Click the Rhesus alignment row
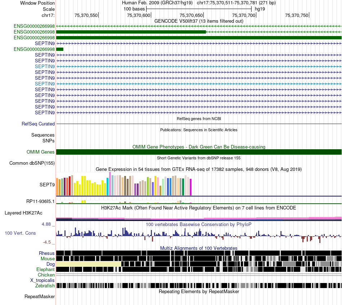Image resolution: width=342 pixels, height=305 pixels. point(199,253)
